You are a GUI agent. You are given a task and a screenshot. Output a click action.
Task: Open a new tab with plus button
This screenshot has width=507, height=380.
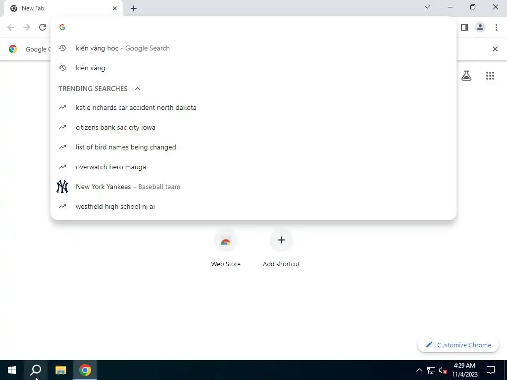134,8
